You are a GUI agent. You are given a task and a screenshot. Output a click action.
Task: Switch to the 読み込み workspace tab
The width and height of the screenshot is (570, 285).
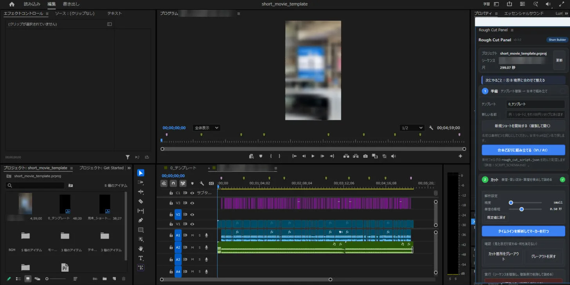point(32,4)
